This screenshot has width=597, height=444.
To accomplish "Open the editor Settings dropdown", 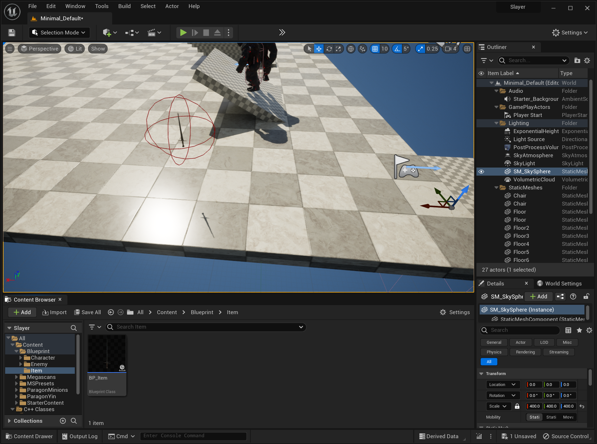I will (x=570, y=33).
